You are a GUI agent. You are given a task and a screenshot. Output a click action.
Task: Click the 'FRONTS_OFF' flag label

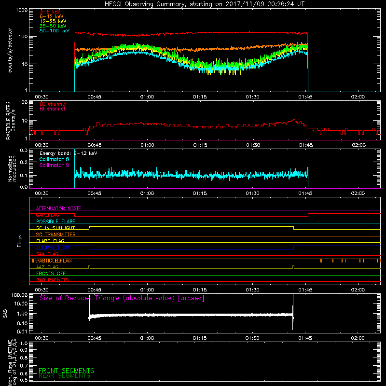click(x=51, y=274)
